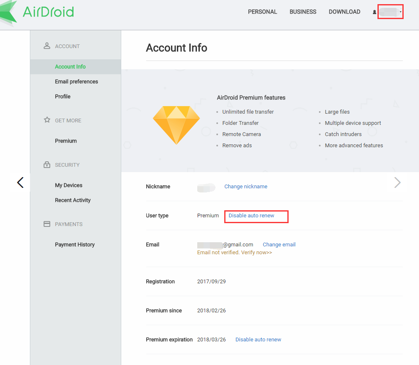
Task: Open Email preferences page
Action: (x=76, y=81)
